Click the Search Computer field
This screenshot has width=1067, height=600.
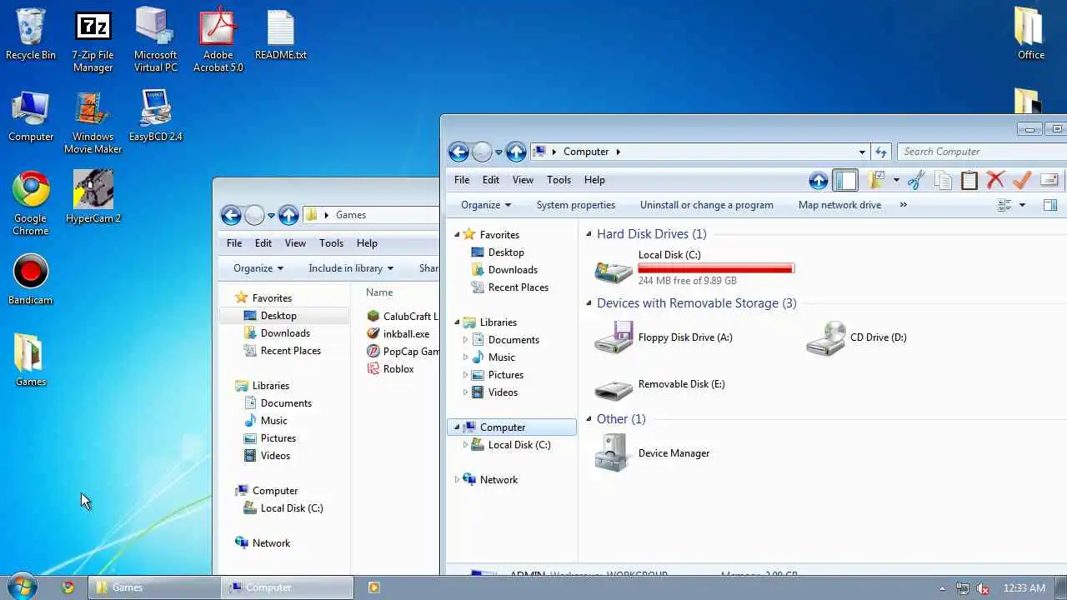pos(982,152)
